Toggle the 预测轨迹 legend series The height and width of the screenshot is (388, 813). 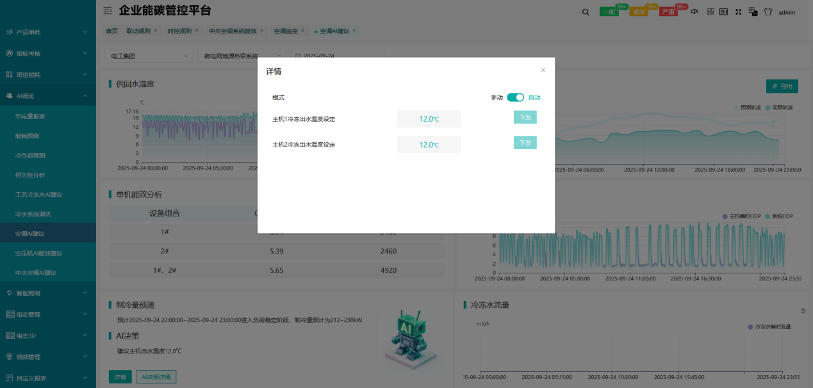(x=747, y=108)
